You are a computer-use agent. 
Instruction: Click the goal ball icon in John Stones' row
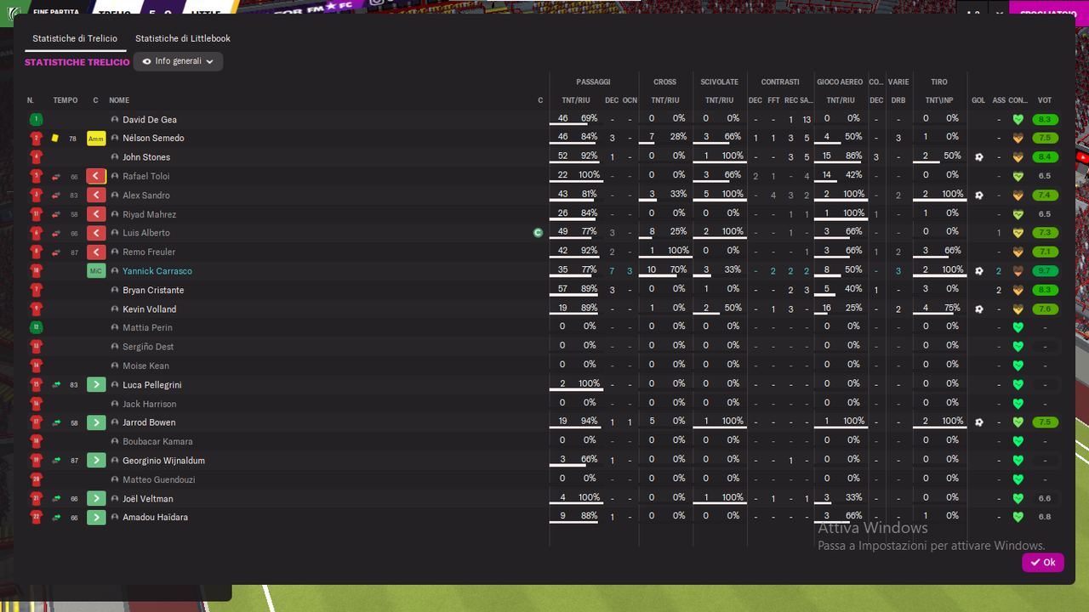pyautogui.click(x=979, y=157)
